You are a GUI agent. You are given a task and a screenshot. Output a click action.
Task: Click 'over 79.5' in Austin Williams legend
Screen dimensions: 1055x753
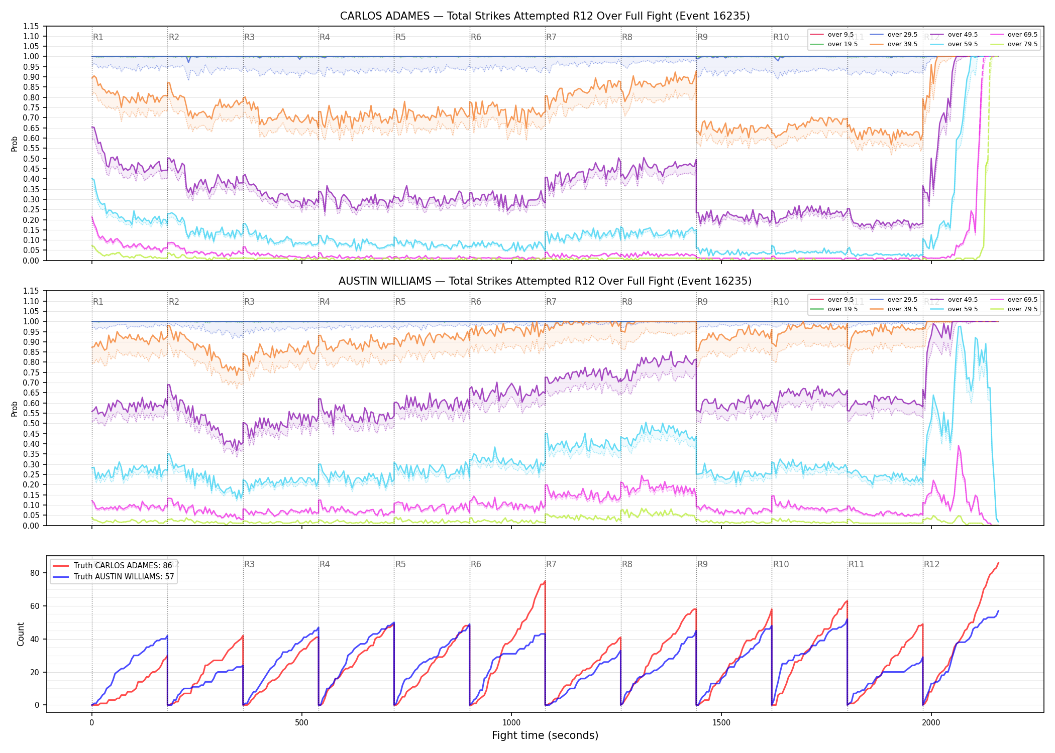click(1022, 309)
